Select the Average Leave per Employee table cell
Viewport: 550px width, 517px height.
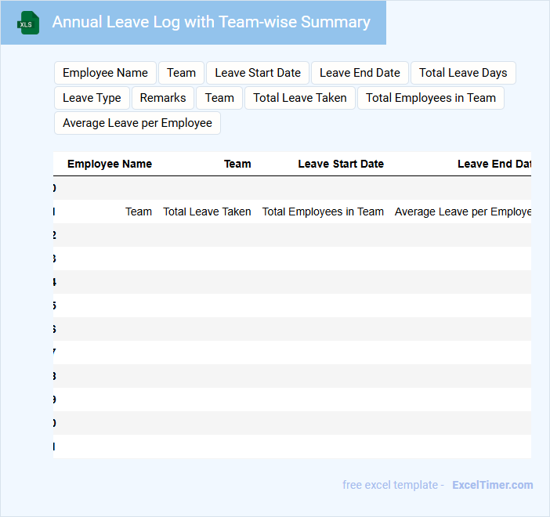pyautogui.click(x=463, y=211)
